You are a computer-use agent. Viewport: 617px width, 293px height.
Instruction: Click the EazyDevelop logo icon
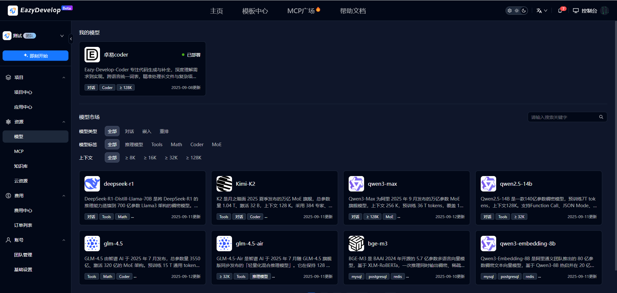13,11
